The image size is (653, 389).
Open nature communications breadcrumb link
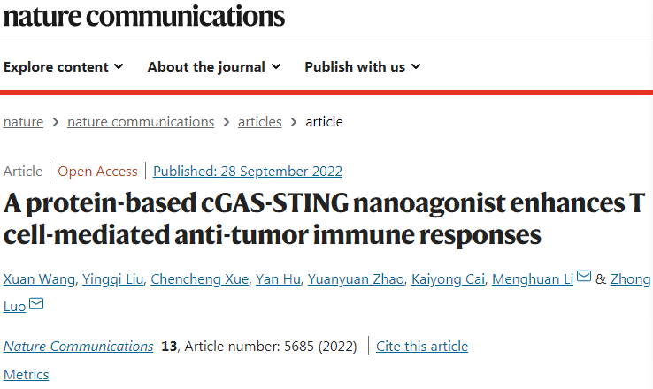tap(141, 122)
